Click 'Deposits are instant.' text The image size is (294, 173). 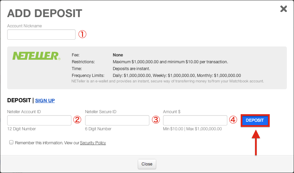(x=131, y=69)
